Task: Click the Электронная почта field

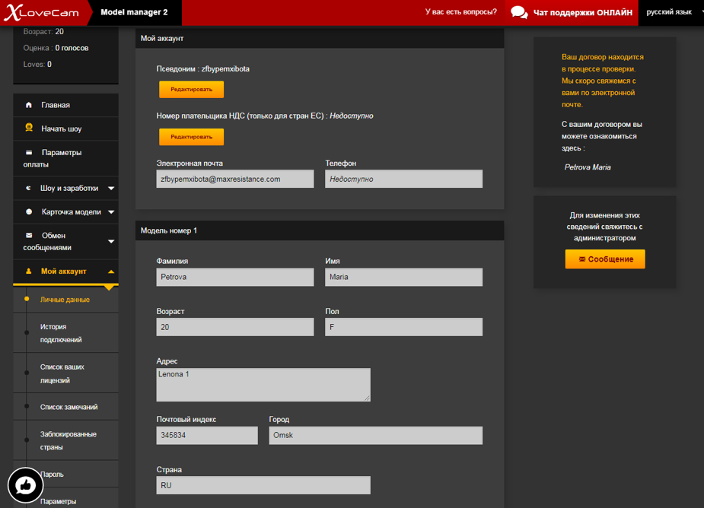Action: coord(235,179)
